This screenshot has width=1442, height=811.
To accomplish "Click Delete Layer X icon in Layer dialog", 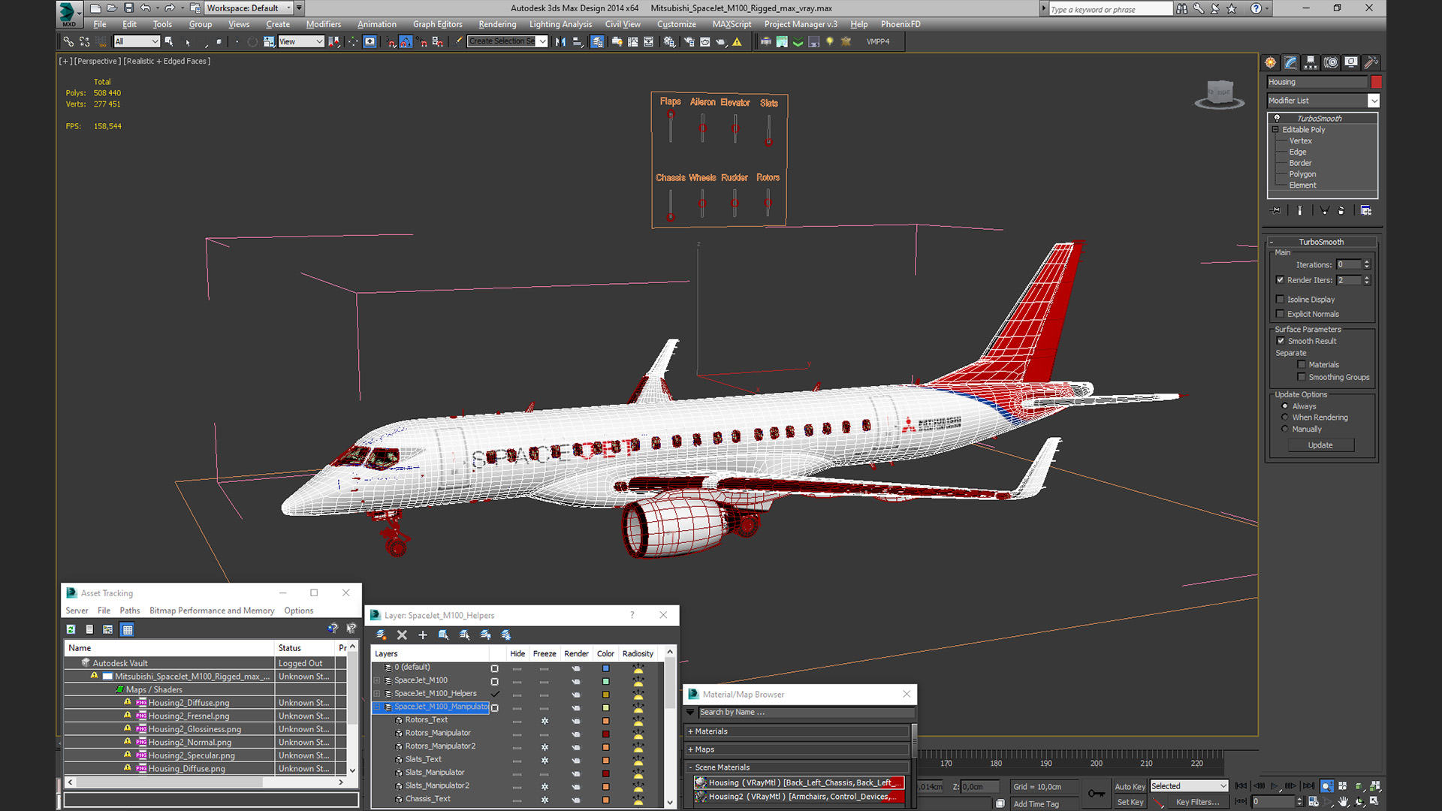I will [402, 635].
